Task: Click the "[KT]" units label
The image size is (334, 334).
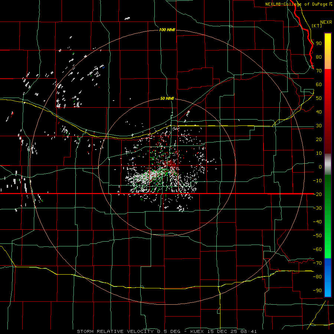Action: (x=317, y=26)
